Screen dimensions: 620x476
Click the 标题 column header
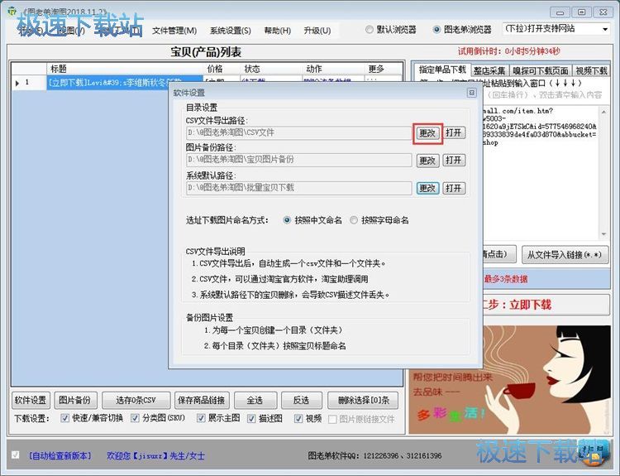coord(126,69)
